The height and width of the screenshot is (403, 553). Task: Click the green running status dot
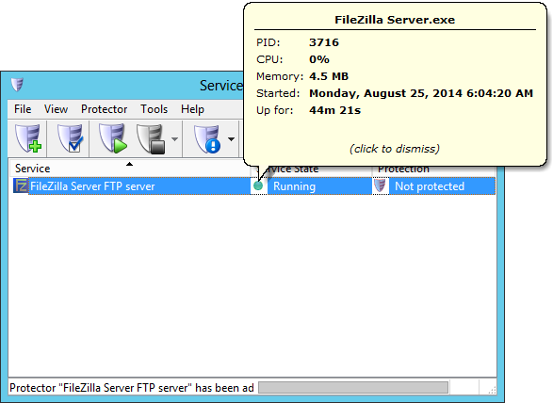(x=258, y=185)
